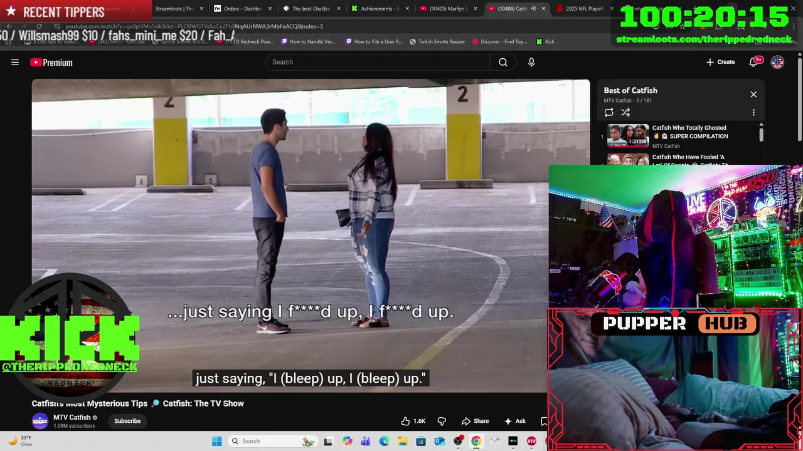Open the account avatar menu
The image size is (803, 451).
[777, 62]
